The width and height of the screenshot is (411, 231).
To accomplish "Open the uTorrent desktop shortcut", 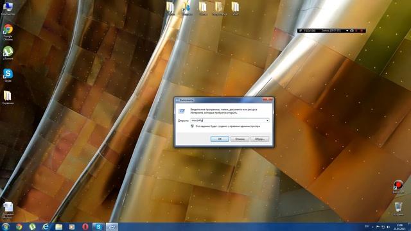I will click(x=8, y=53).
